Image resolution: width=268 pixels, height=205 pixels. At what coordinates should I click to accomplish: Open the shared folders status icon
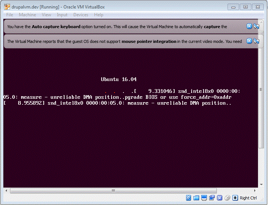(196, 198)
